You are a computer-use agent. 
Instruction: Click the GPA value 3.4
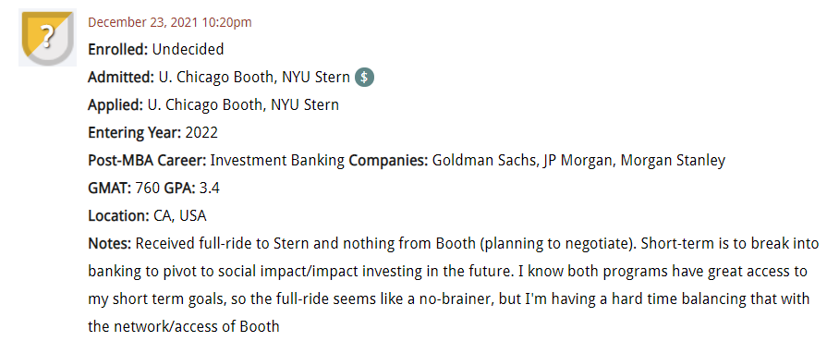tap(209, 188)
